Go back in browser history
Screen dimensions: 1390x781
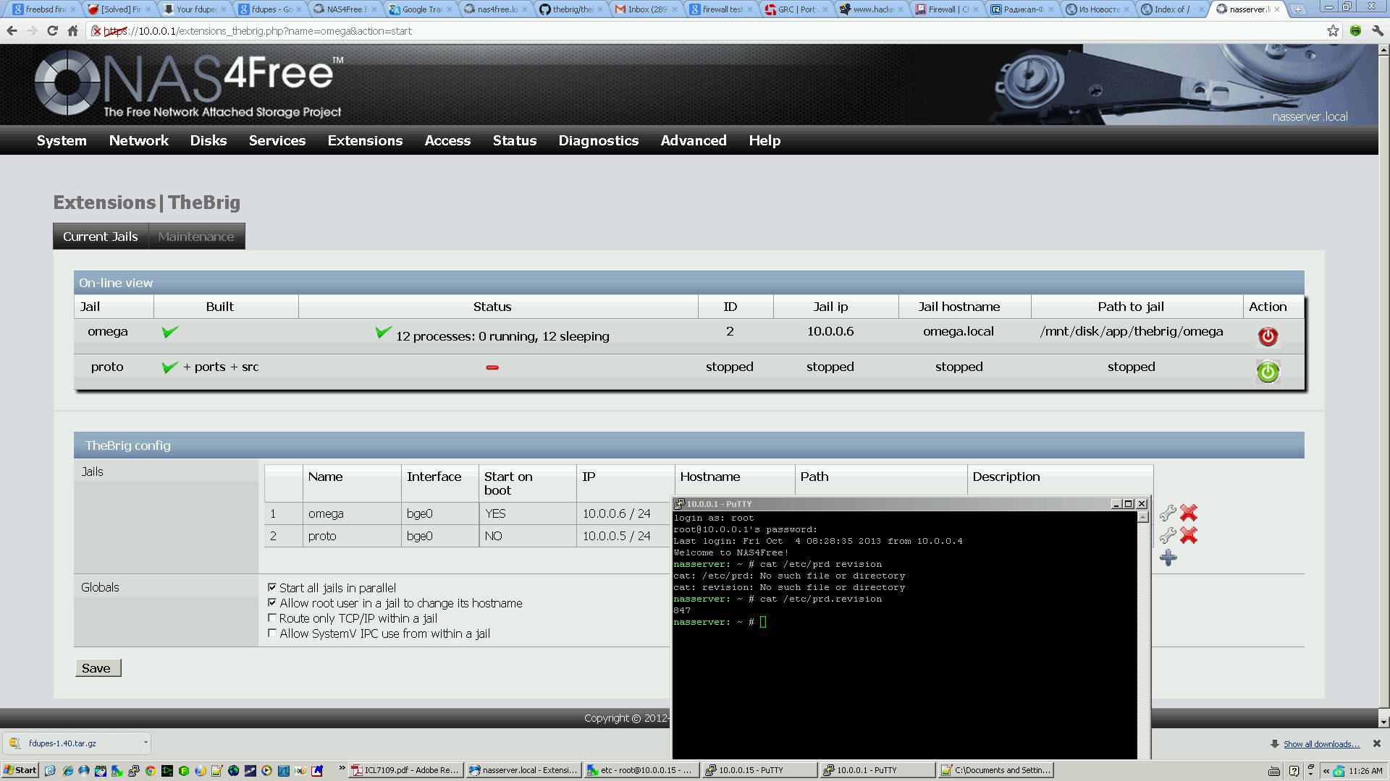[12, 31]
